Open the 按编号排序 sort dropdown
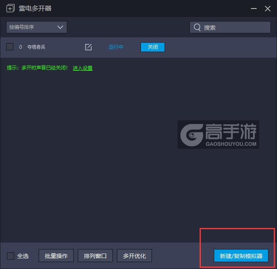 click(x=37, y=27)
